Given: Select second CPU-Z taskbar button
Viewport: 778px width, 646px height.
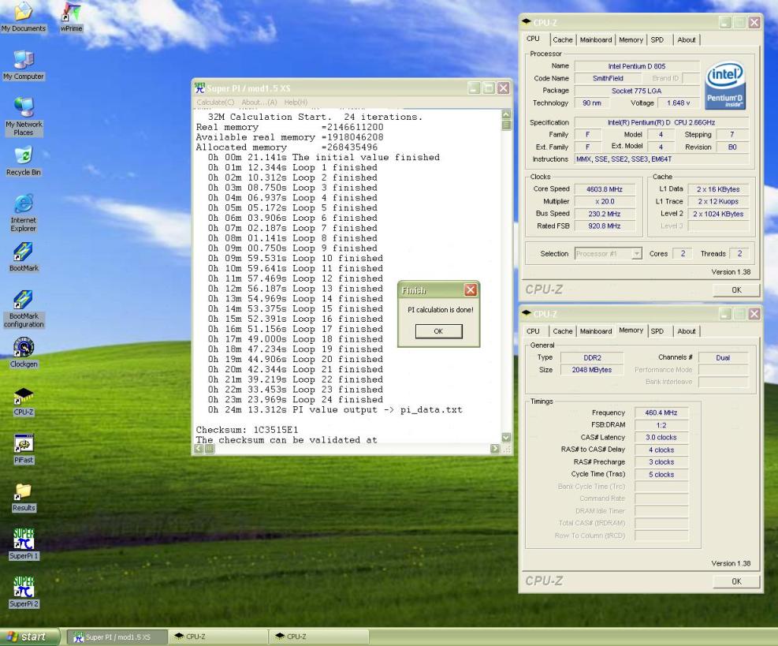Looking at the screenshot, I should pyautogui.click(x=318, y=637).
